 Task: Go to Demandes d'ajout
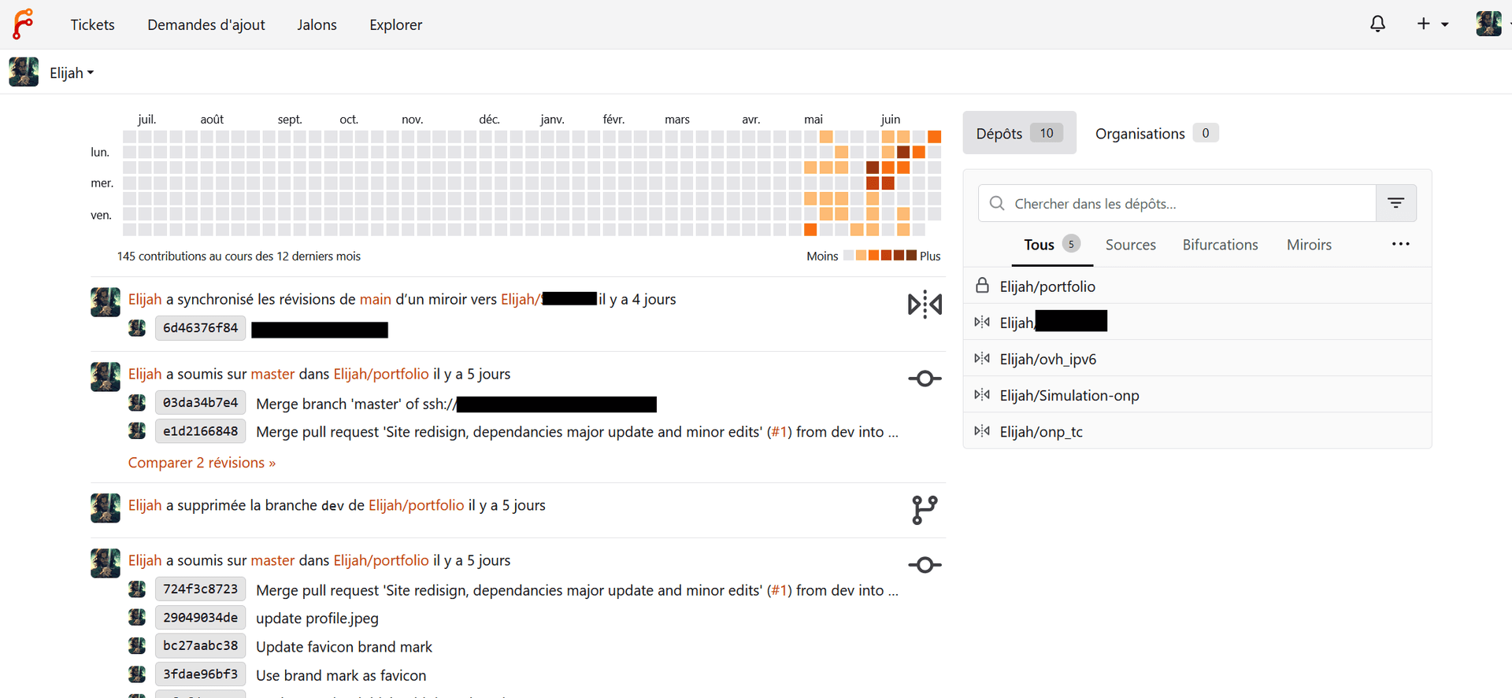(206, 24)
